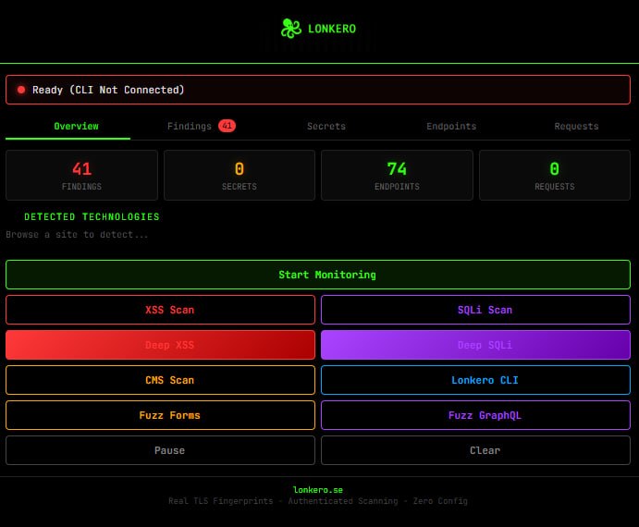
Task: Start the Deep XSS scan
Action: (x=161, y=345)
